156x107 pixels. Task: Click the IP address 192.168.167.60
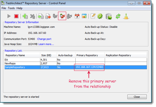[x=37, y=33]
